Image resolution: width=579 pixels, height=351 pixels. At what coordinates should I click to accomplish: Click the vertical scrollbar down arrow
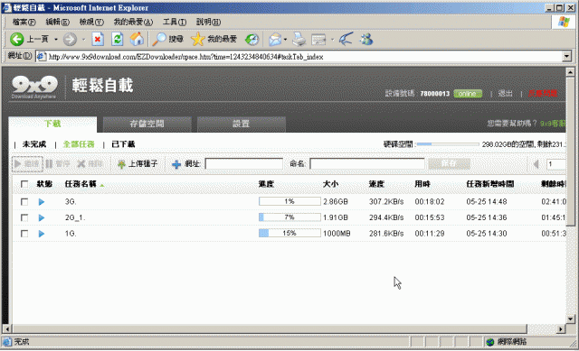click(x=571, y=319)
